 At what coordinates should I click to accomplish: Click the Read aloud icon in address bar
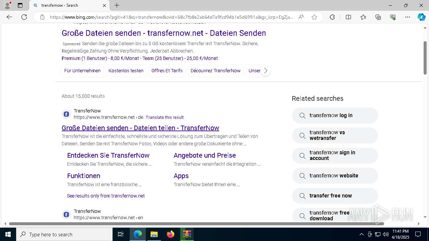click(x=301, y=17)
